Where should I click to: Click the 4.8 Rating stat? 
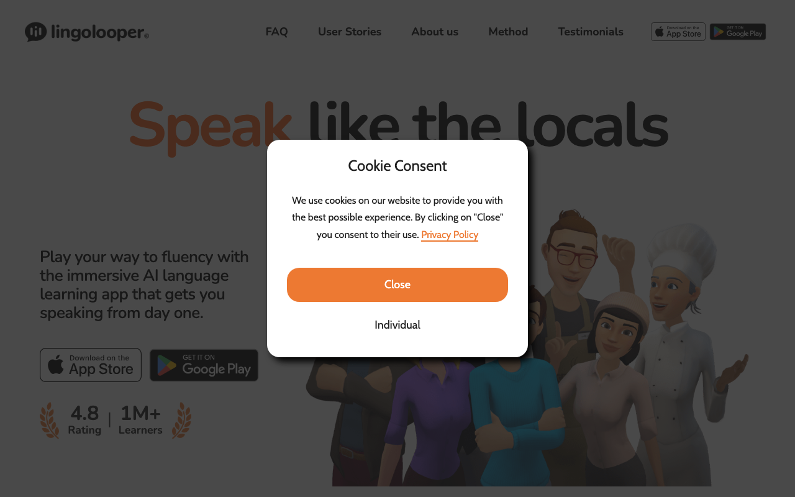click(84, 420)
